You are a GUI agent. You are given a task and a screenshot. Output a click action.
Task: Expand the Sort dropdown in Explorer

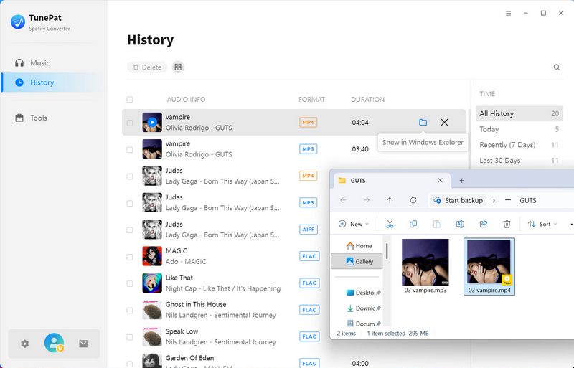pos(543,224)
